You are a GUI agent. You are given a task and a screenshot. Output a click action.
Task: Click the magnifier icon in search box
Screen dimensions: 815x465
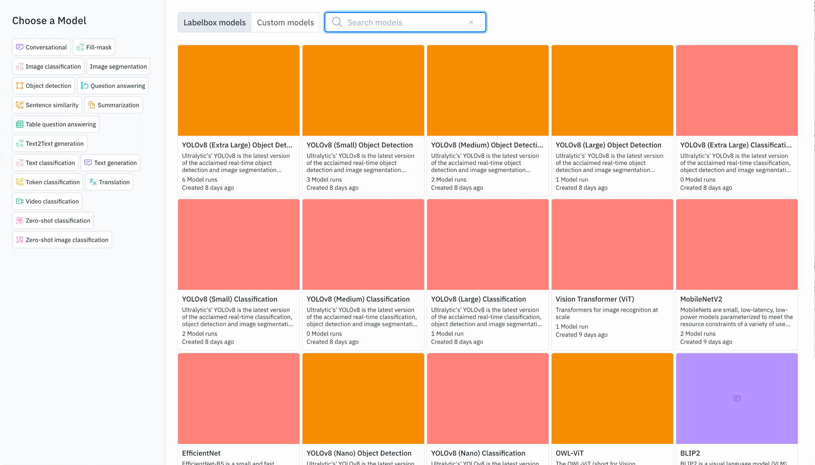click(x=337, y=22)
